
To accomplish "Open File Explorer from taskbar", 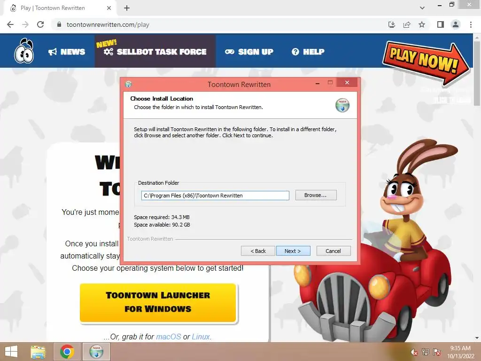I will point(38,352).
